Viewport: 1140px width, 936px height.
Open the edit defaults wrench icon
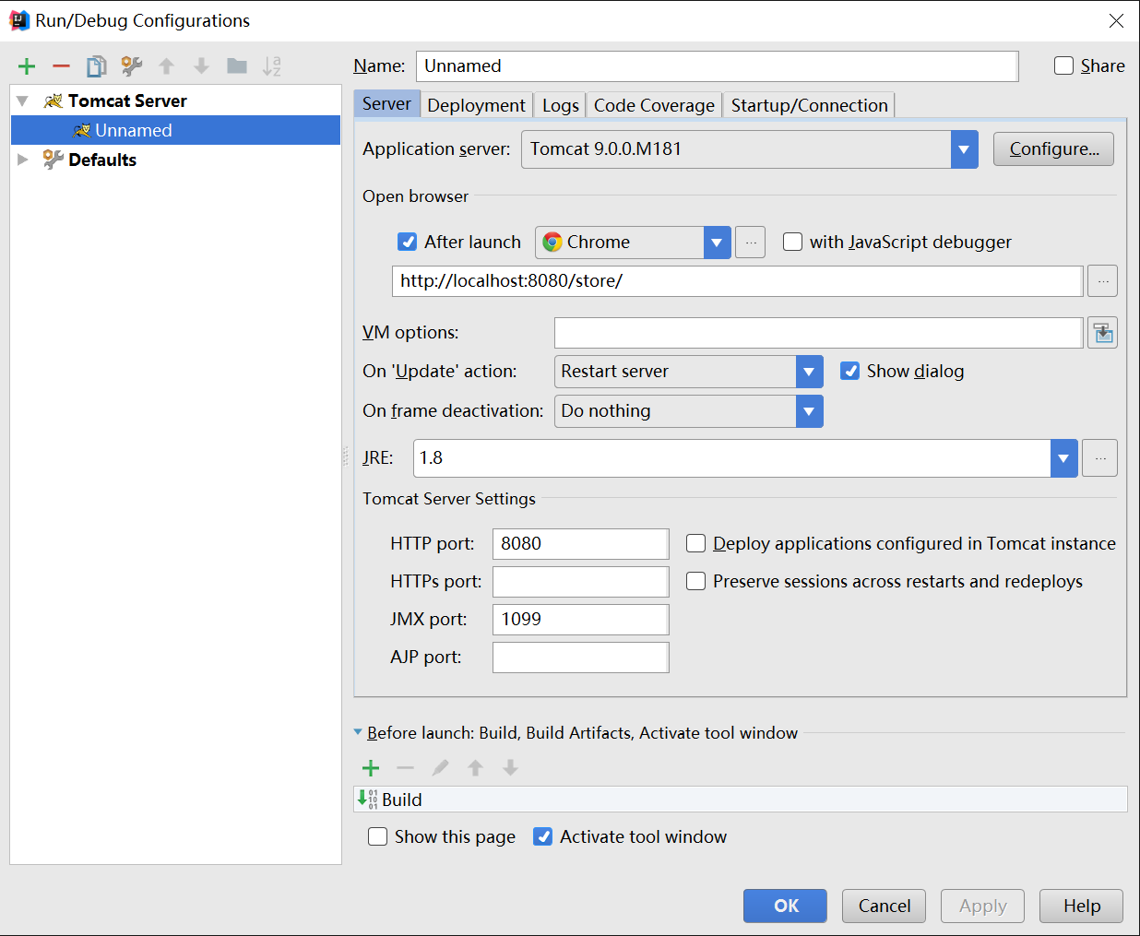point(132,66)
